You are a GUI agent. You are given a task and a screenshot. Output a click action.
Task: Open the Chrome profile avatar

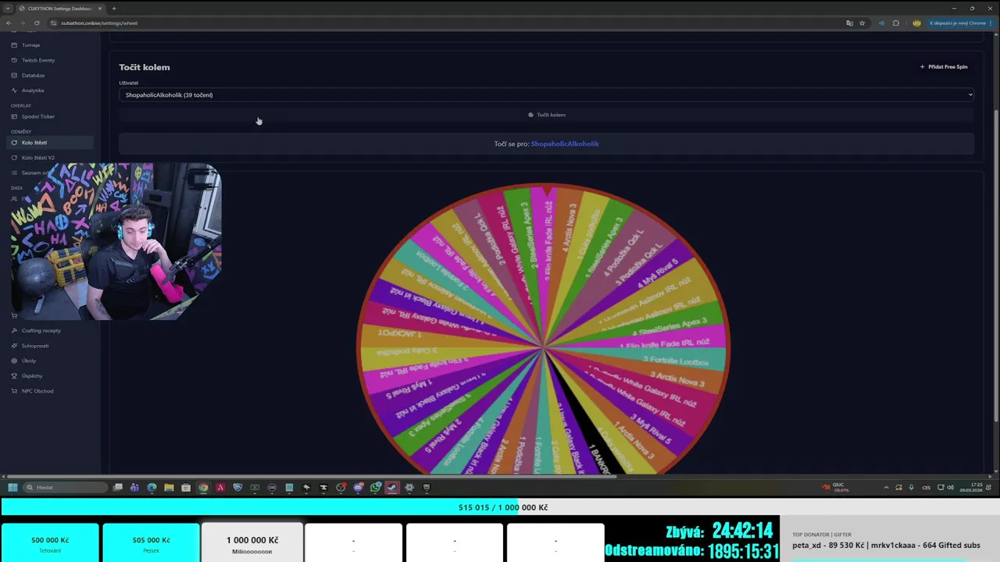point(916,23)
